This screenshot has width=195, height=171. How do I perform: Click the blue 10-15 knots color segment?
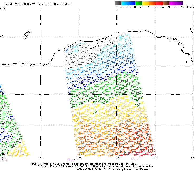coord(132,3)
